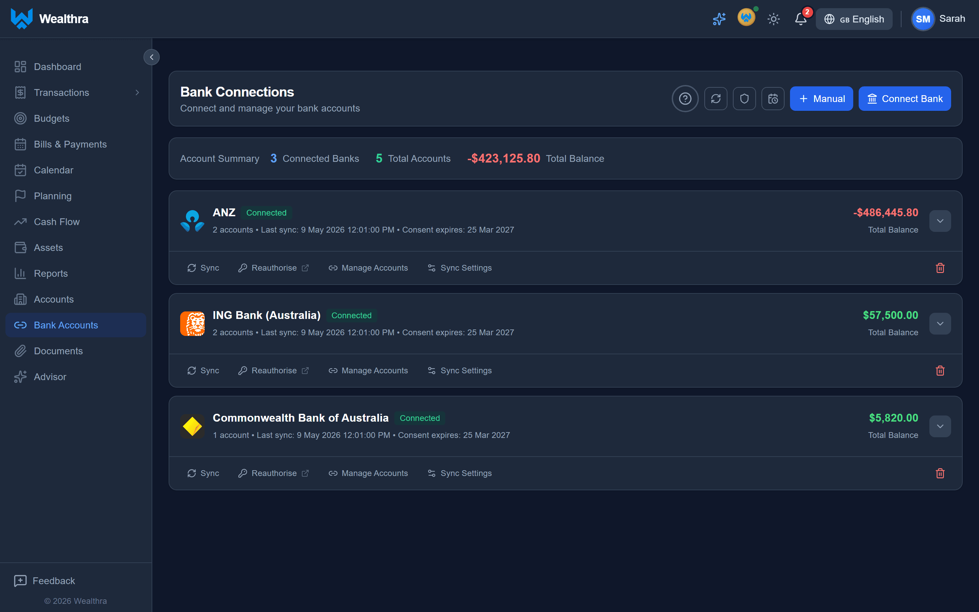The width and height of the screenshot is (979, 612).
Task: Sync the ANZ connection
Action: coord(203,268)
